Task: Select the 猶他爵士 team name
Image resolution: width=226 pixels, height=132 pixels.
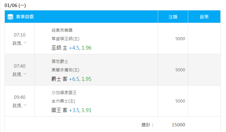Action: [60, 62]
